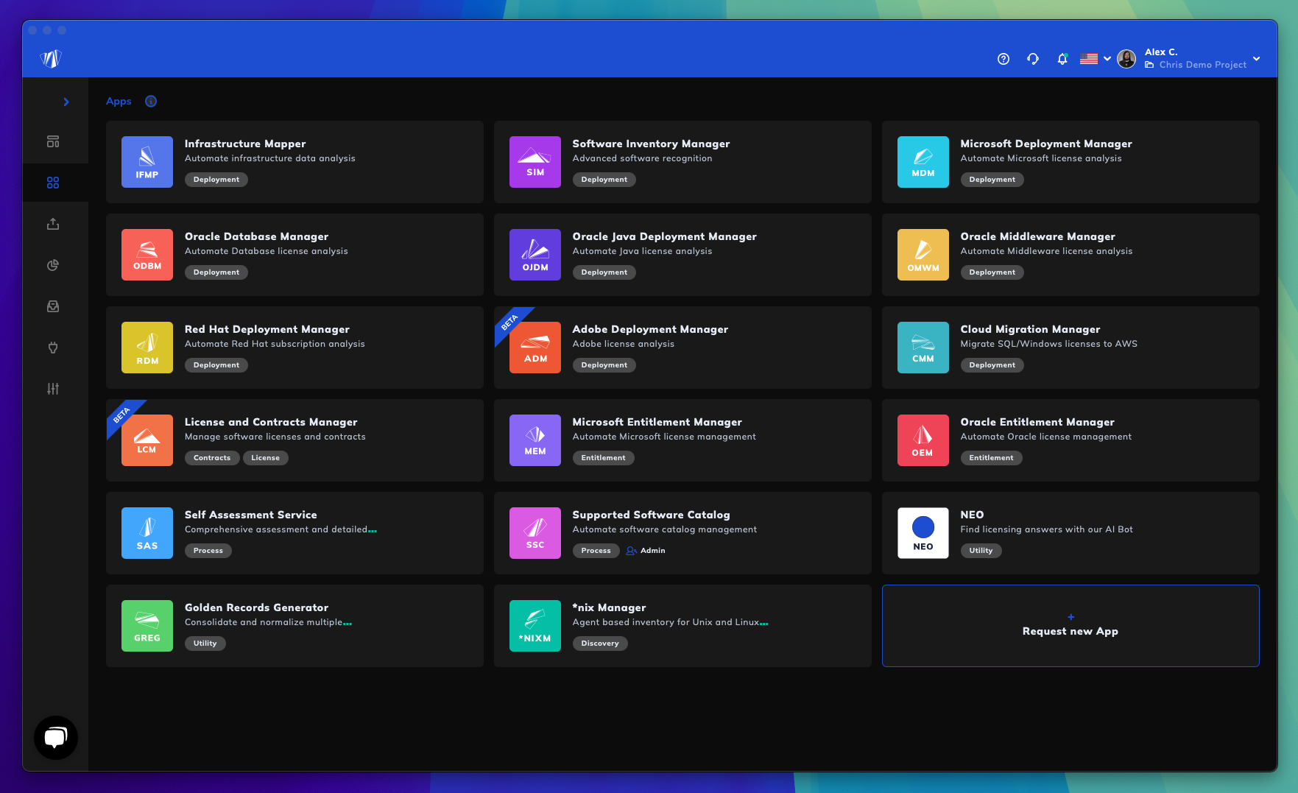The height and width of the screenshot is (793, 1298).
Task: Open the NEO AI Bot app
Action: coord(1070,533)
